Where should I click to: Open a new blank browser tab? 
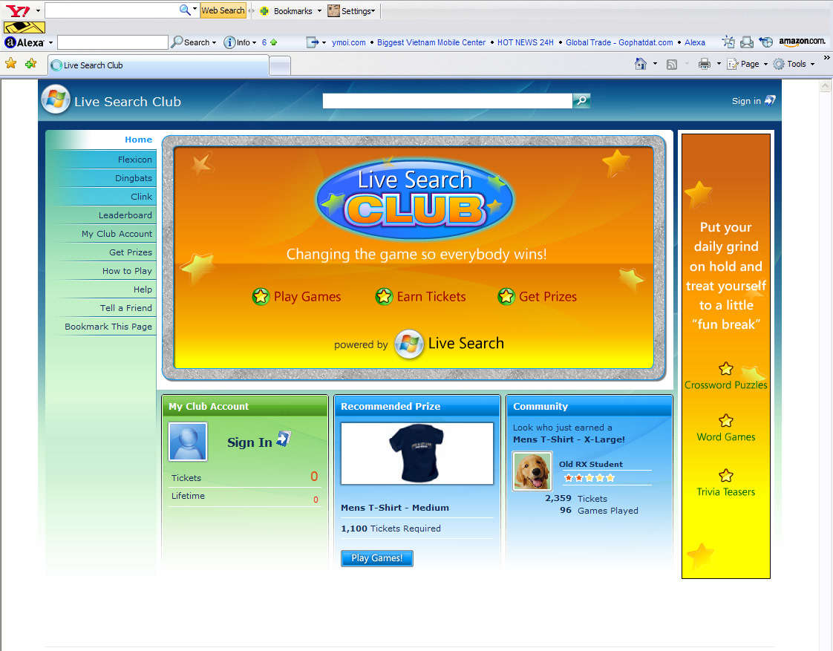(280, 66)
